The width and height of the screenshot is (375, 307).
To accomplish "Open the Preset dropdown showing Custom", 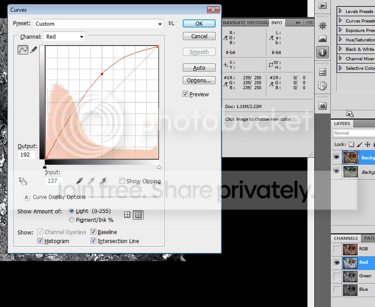I will tap(99, 24).
